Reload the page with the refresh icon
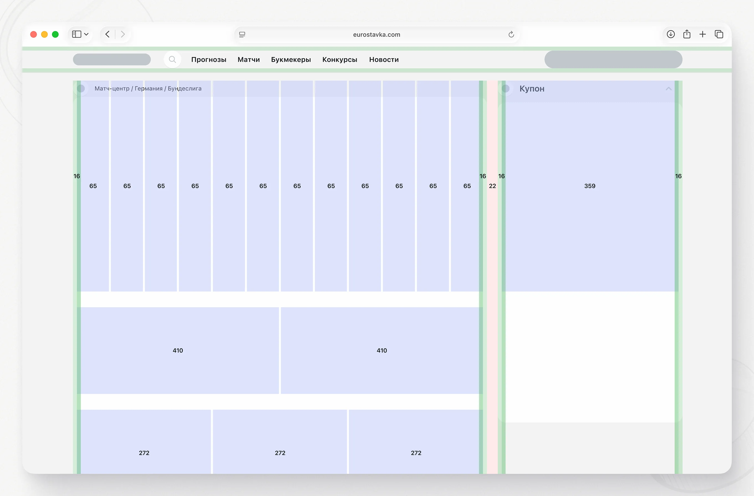This screenshot has width=754, height=496. coord(511,35)
